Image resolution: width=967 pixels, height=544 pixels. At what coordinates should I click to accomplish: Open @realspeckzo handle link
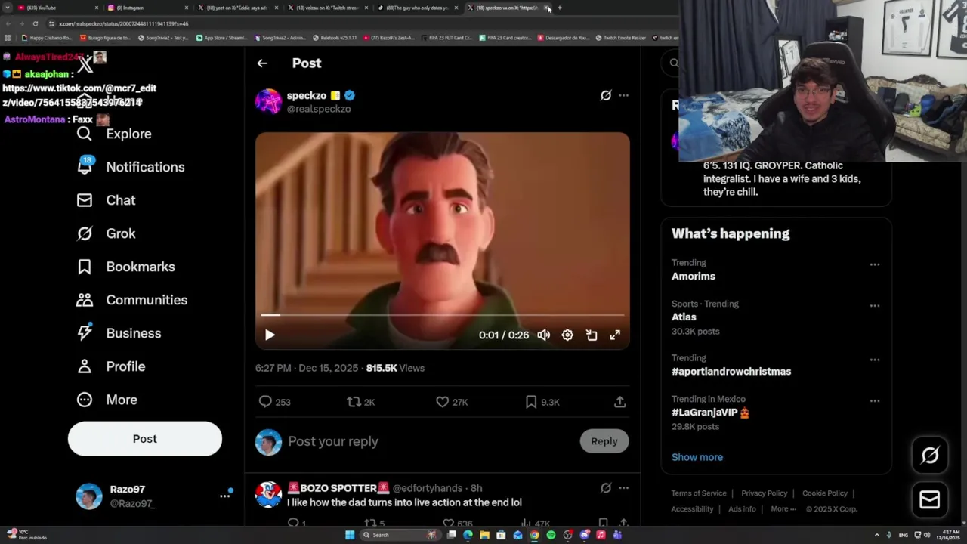[x=319, y=109]
